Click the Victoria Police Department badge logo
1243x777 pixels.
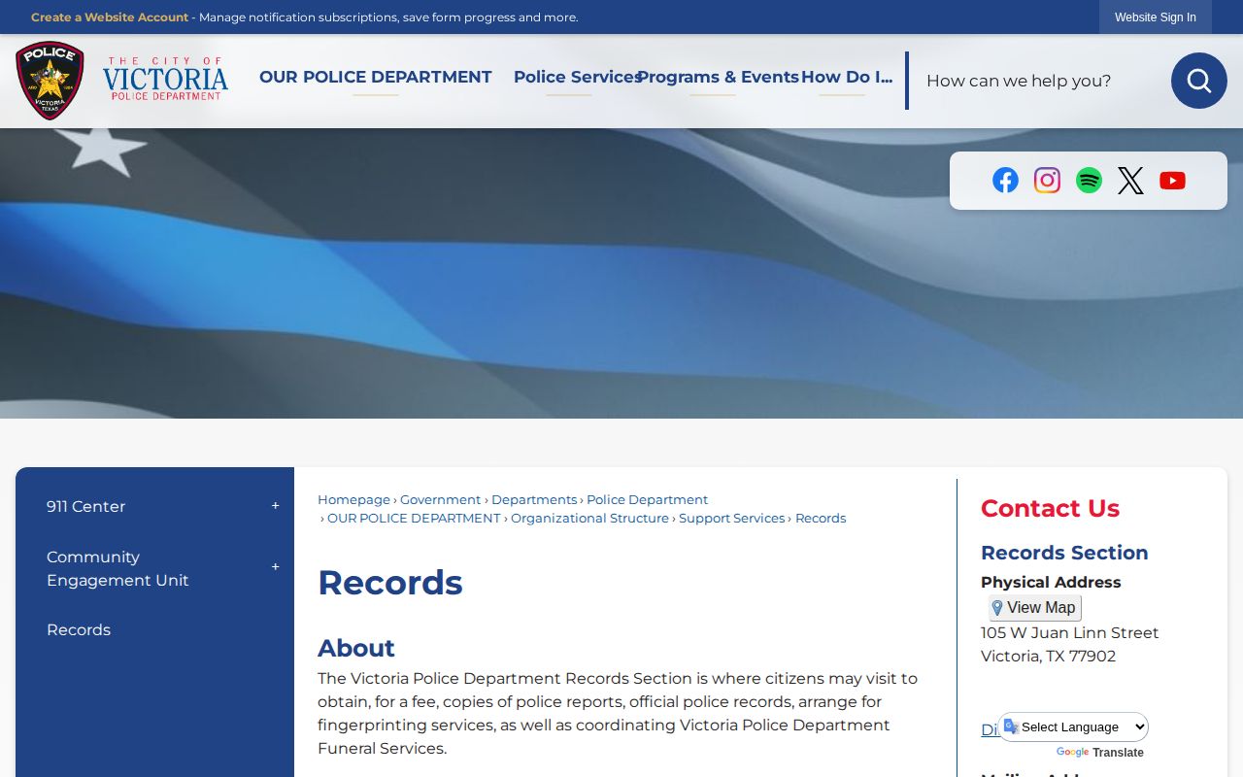(x=50, y=81)
